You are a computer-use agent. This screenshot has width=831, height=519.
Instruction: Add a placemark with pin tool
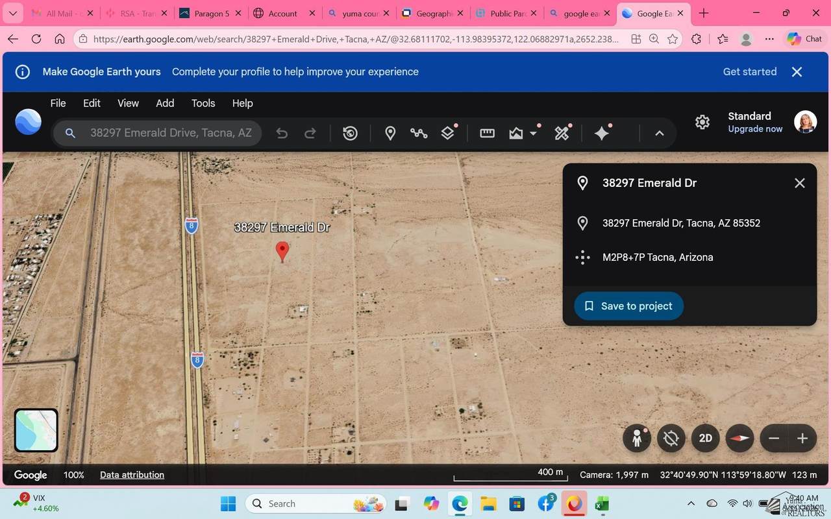pyautogui.click(x=390, y=134)
